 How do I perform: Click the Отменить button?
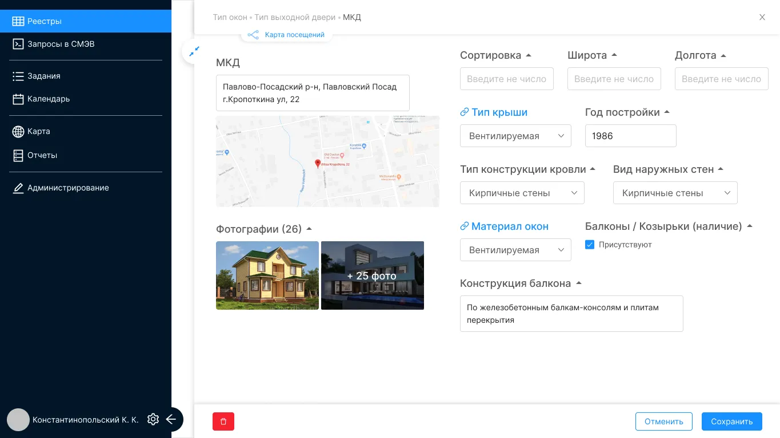tap(664, 421)
